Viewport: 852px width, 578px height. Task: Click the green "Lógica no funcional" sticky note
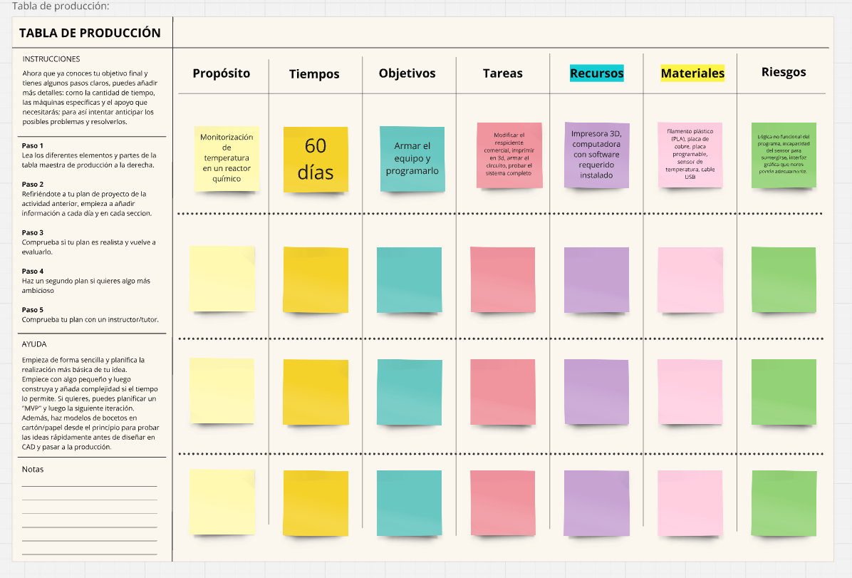783,155
